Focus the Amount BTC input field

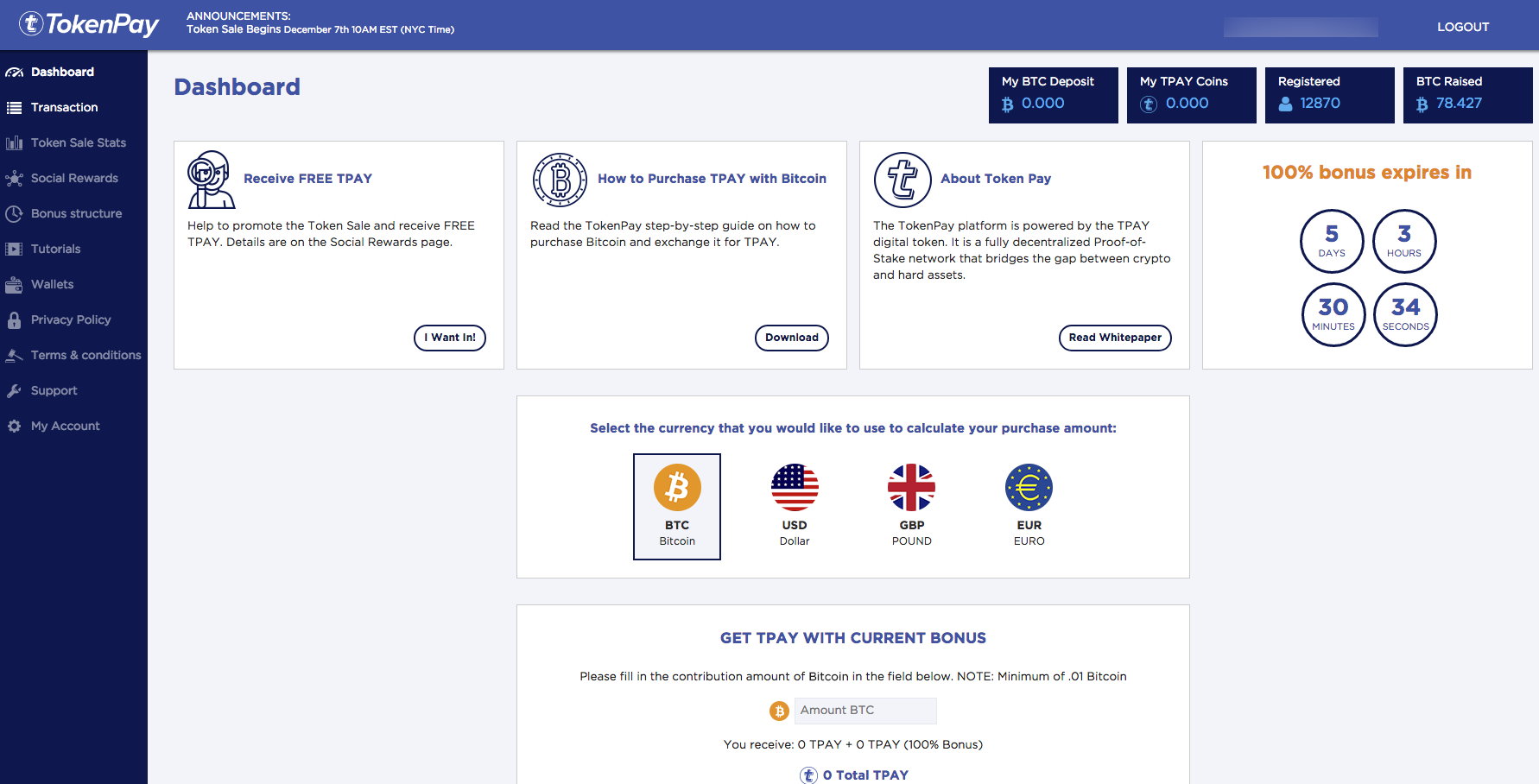[x=865, y=711]
